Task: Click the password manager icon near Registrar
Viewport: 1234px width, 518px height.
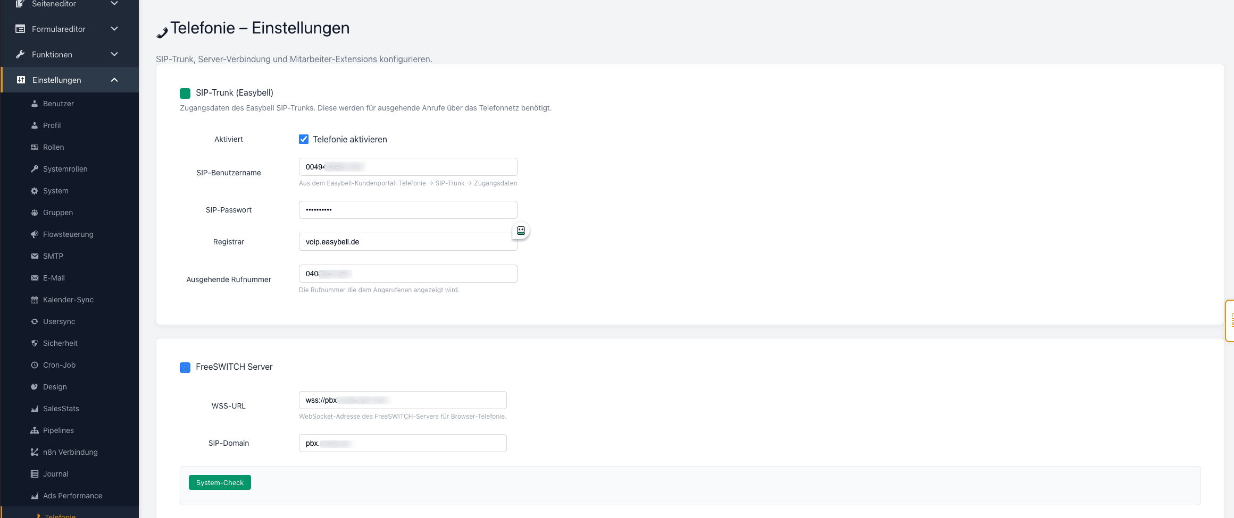Action: click(521, 231)
